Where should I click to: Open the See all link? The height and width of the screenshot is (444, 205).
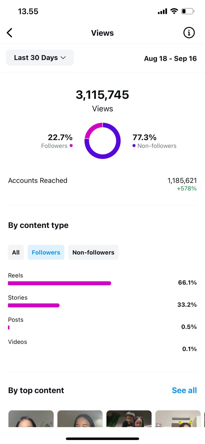tap(184, 390)
